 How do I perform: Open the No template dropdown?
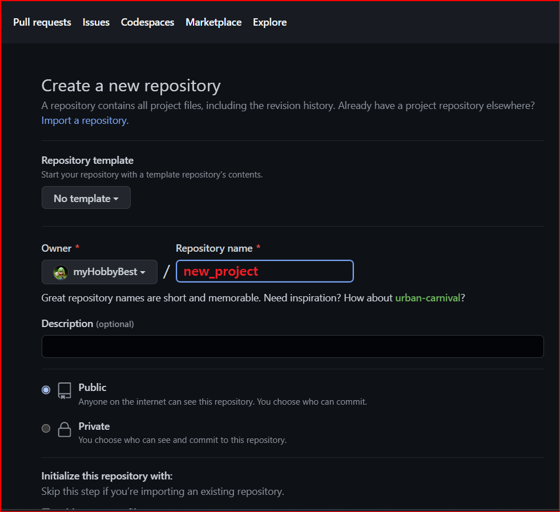coord(86,198)
